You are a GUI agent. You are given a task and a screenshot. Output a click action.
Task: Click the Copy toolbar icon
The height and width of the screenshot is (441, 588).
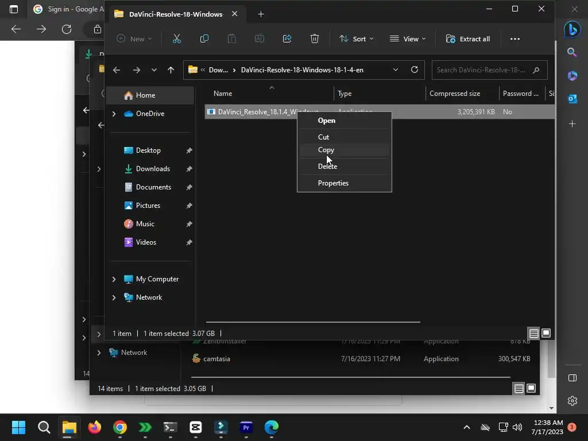[204, 38]
